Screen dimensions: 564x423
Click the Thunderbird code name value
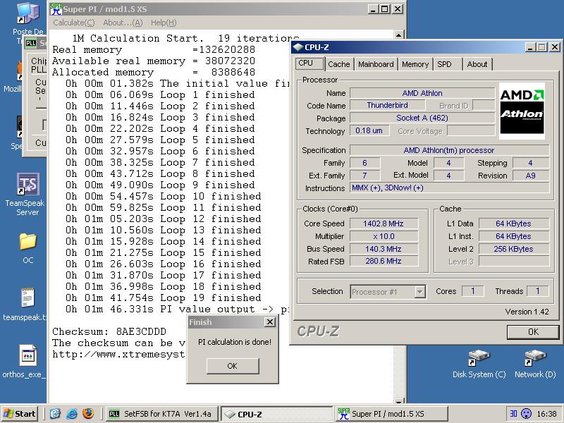[x=387, y=105]
